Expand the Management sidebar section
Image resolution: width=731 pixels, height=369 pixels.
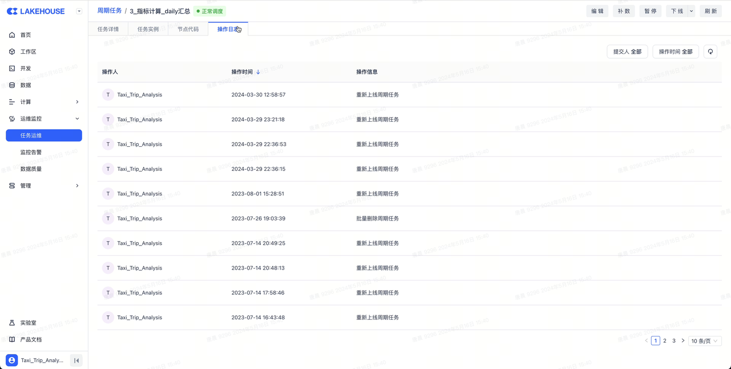click(77, 186)
